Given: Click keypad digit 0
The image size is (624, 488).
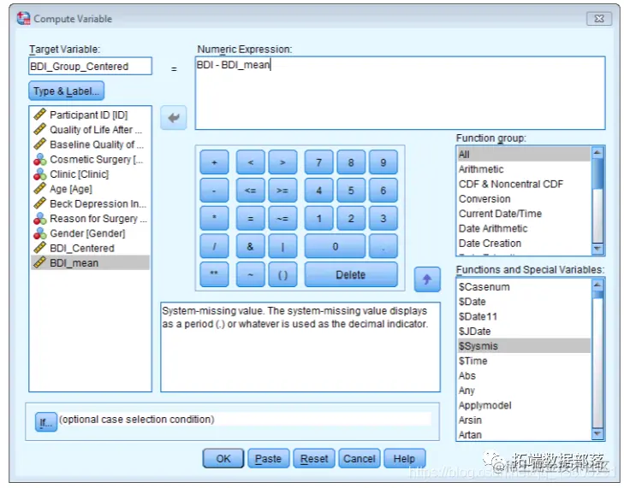Looking at the screenshot, I should coord(335,246).
